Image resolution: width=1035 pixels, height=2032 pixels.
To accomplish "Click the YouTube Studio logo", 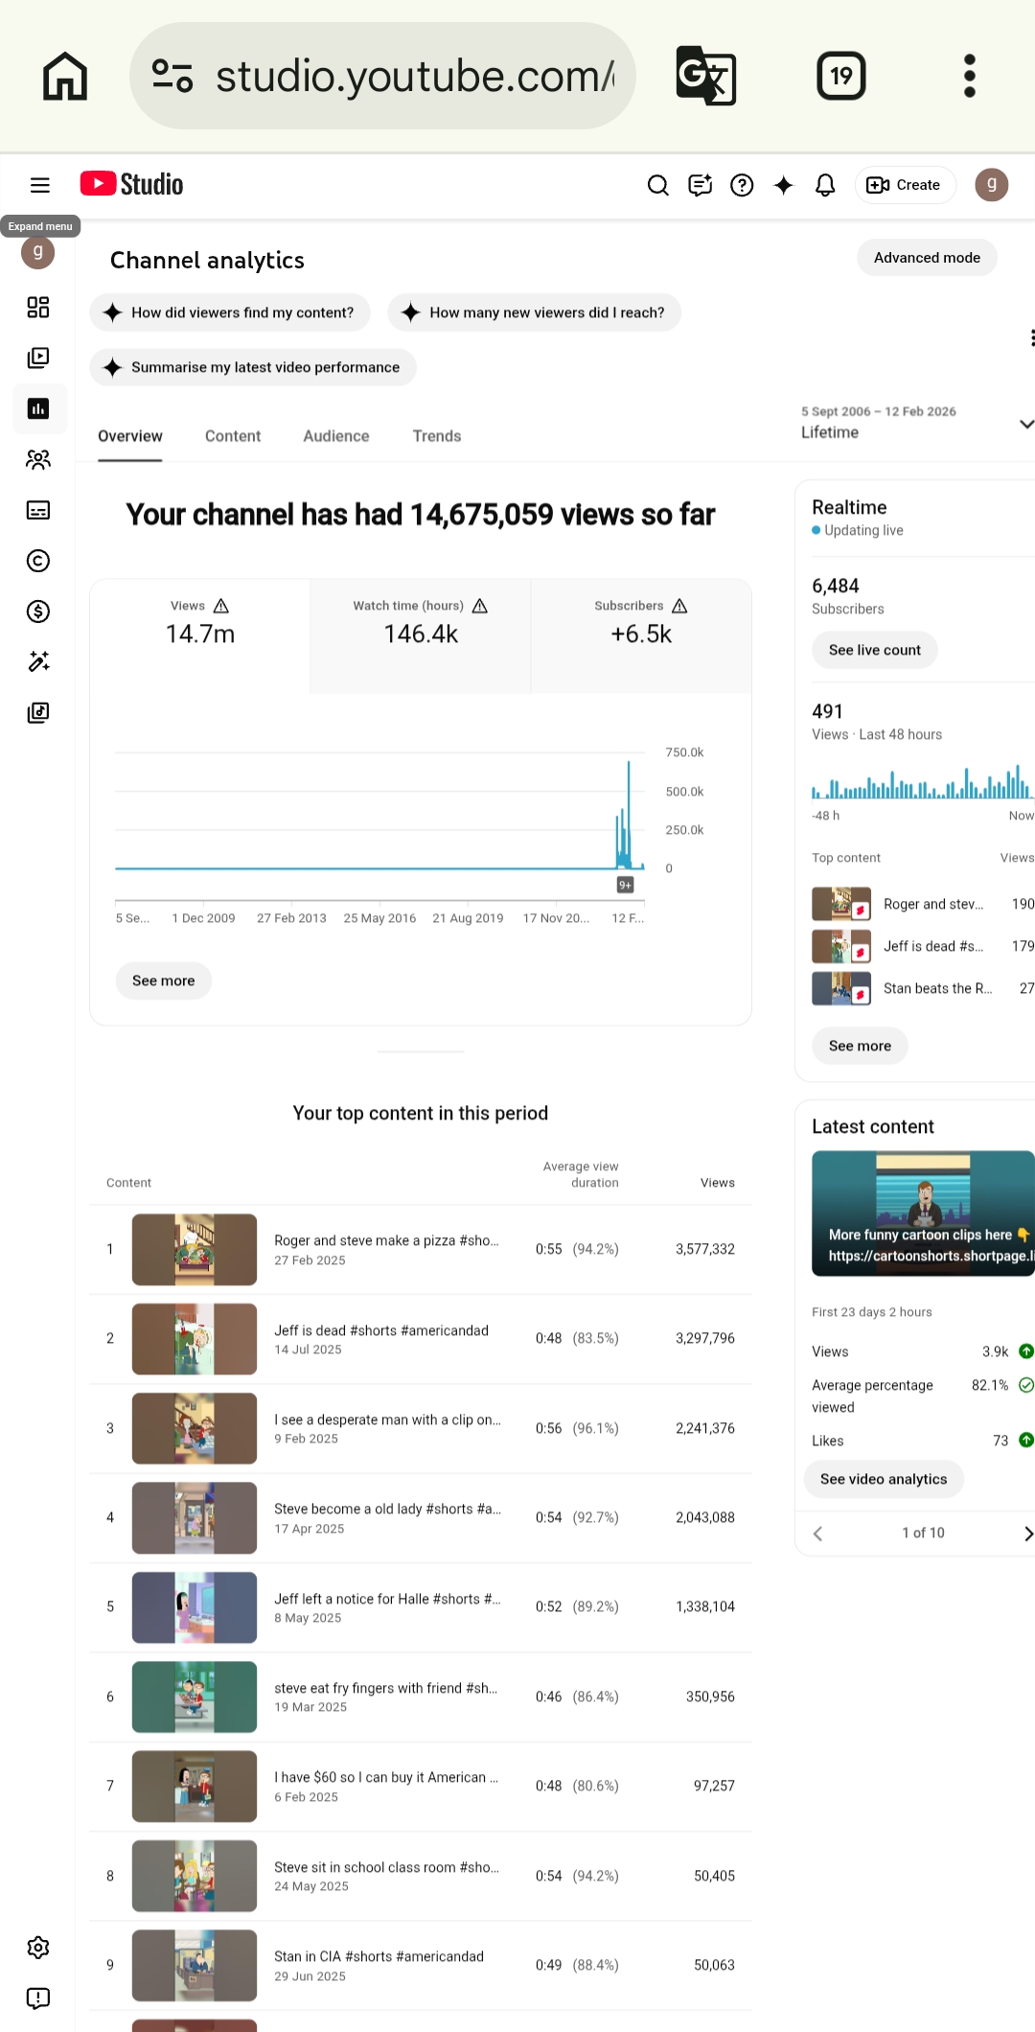I will tap(132, 184).
